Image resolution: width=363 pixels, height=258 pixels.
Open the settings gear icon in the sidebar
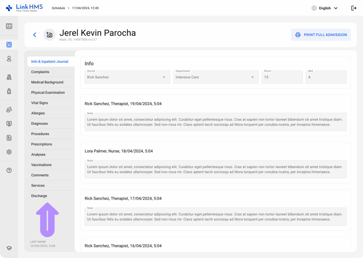click(9, 152)
